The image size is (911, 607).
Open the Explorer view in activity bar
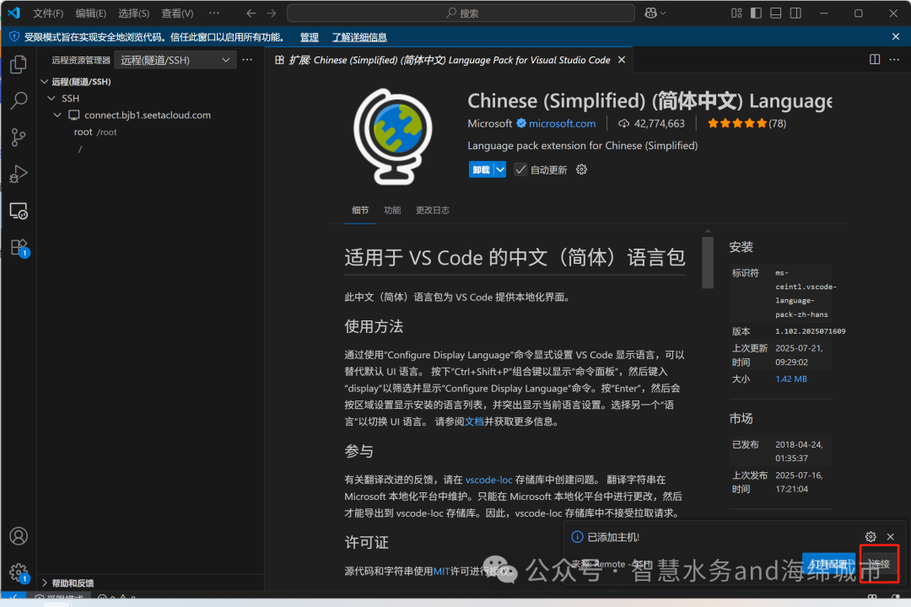(x=19, y=64)
